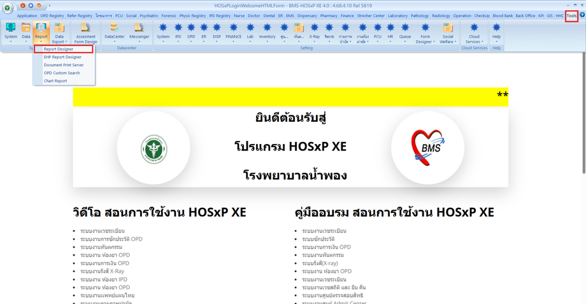Choose Document Print Server
Image resolution: width=586 pixels, height=304 pixels.
[x=63, y=65]
